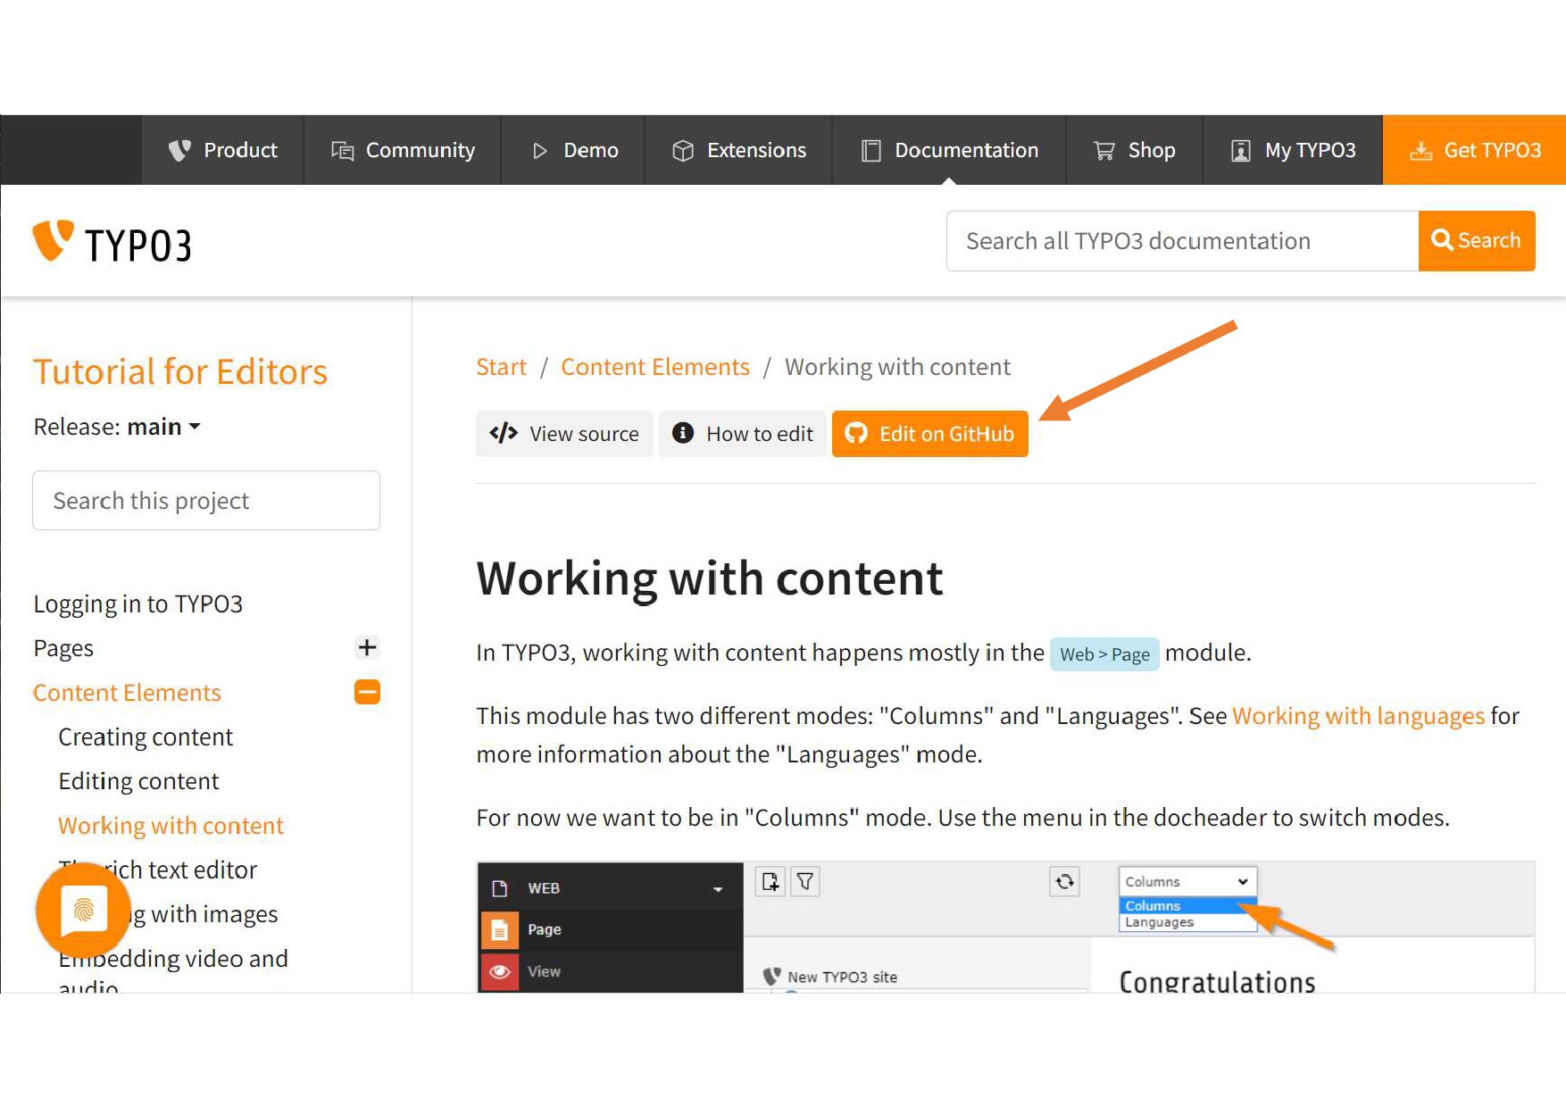This screenshot has height=1107, width=1566.
Task: Open My TYPO3 account menu
Action: pos(1293,150)
